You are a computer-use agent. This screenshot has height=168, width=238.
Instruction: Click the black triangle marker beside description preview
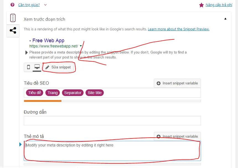[x=26, y=52]
